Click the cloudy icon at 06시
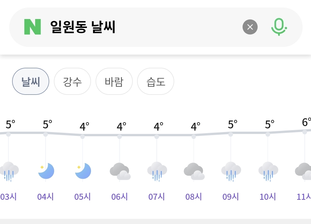The image size is (311, 224). [x=120, y=171]
